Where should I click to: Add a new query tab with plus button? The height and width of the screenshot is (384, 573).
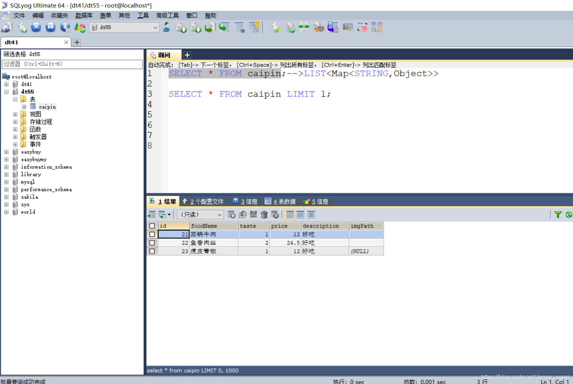[x=187, y=55]
